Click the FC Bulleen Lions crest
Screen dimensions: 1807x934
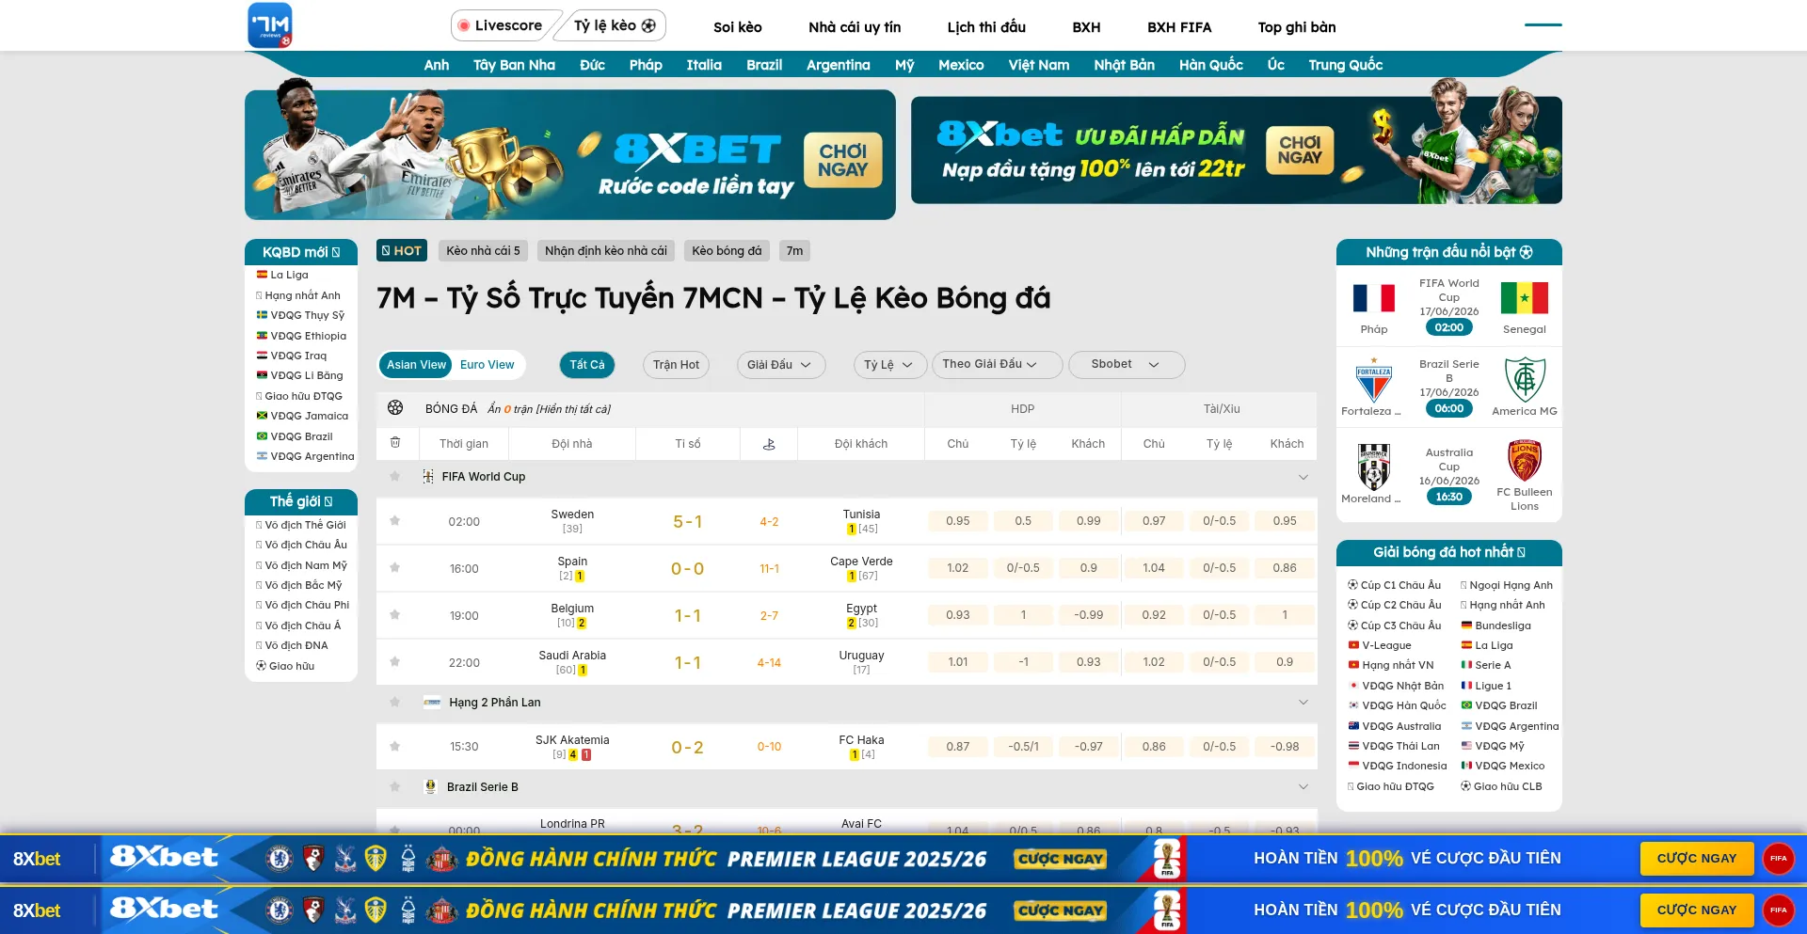click(x=1525, y=461)
